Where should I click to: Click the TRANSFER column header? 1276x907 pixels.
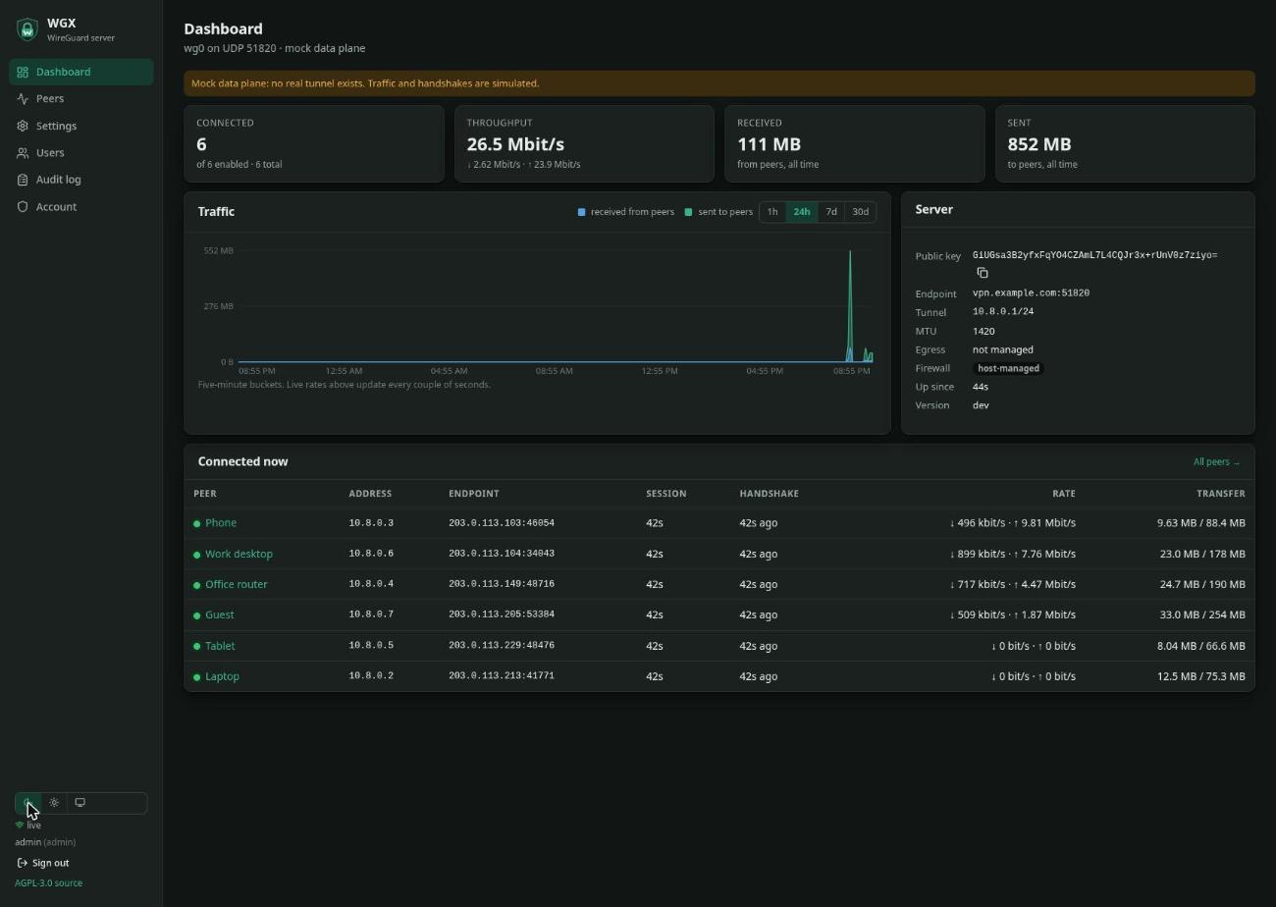[1221, 494]
